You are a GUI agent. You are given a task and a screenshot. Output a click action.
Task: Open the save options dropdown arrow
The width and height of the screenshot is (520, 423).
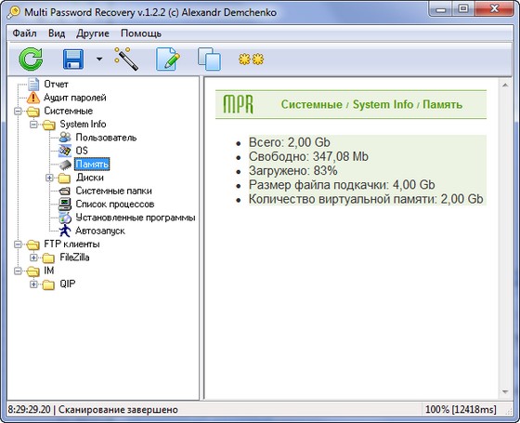pyautogui.click(x=99, y=59)
